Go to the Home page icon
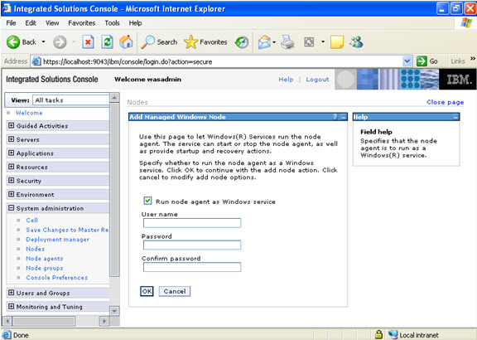 (x=126, y=41)
